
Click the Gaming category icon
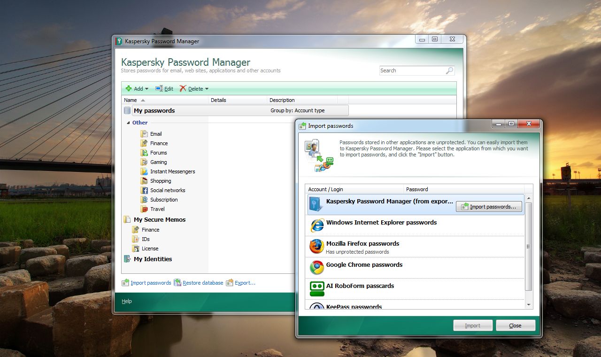pos(144,162)
